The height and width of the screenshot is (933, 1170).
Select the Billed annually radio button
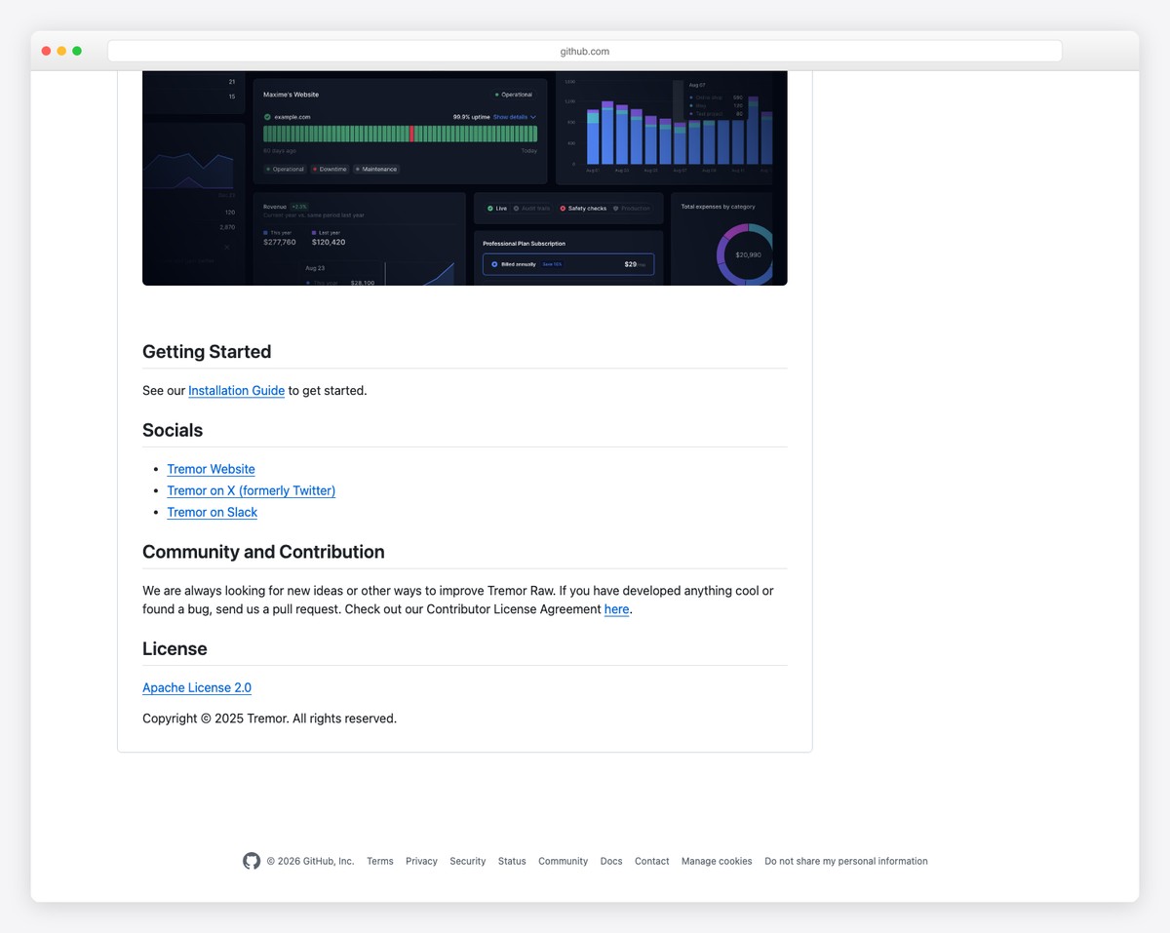(494, 264)
